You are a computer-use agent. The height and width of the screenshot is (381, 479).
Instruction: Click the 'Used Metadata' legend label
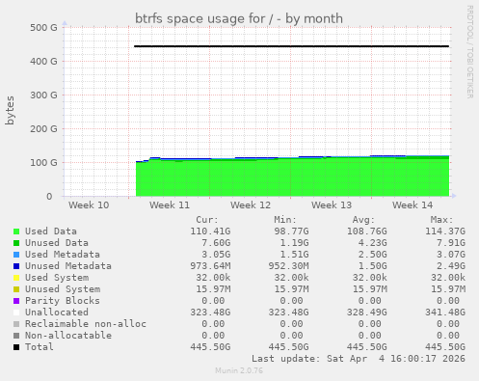(63, 255)
